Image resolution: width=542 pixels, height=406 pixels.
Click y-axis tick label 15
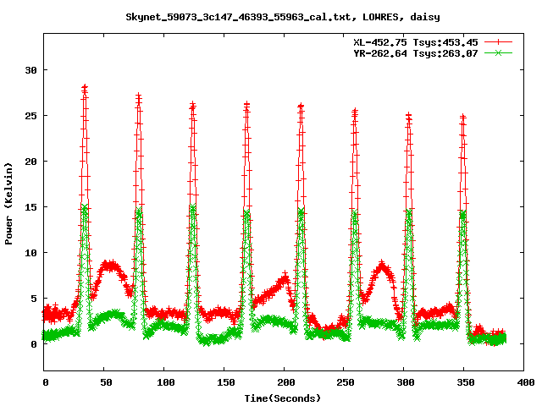point(30,207)
